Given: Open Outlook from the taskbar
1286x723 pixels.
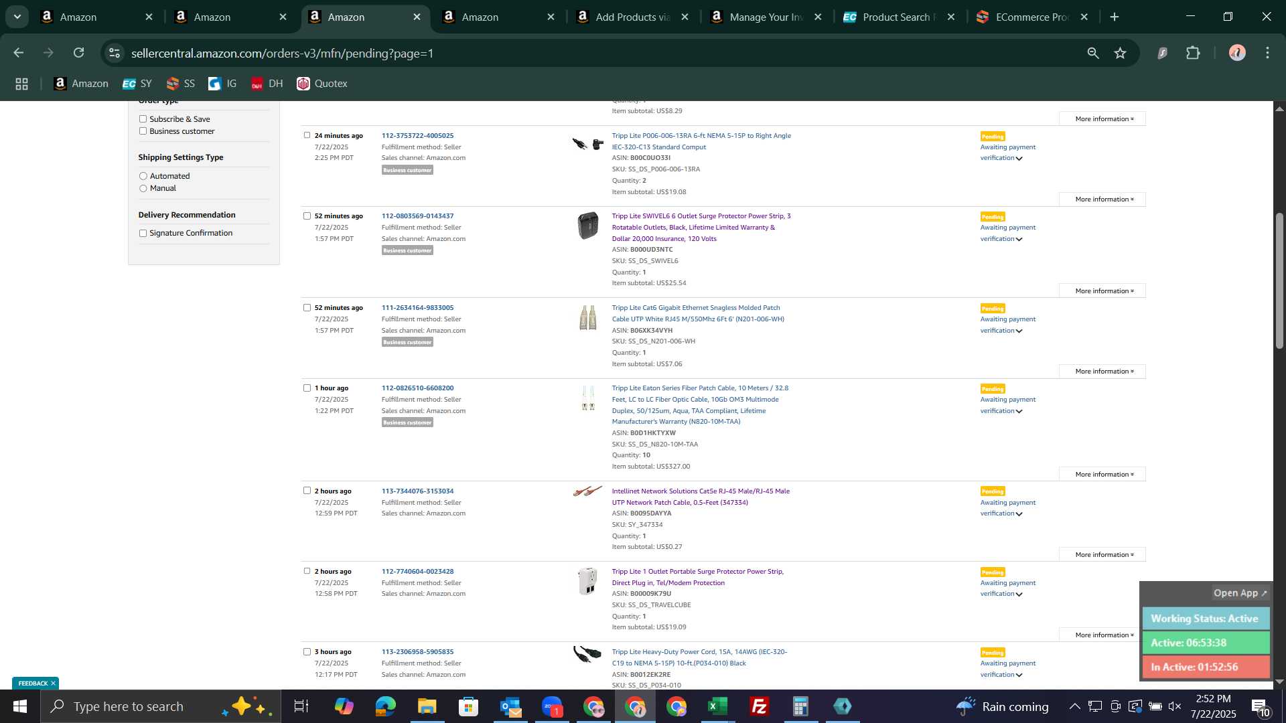Looking at the screenshot, I should pyautogui.click(x=510, y=706).
